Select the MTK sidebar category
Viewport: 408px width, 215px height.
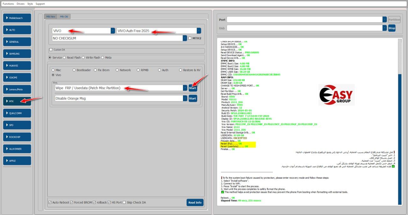point(17,101)
